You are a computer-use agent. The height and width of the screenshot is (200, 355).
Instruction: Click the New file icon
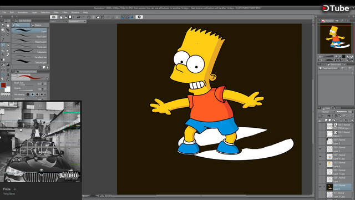61,17
